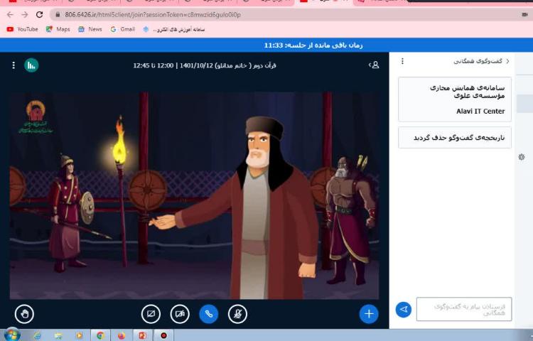Open Maps bookmark
Image resolution: width=533 pixels, height=341 pixels.
point(58,29)
